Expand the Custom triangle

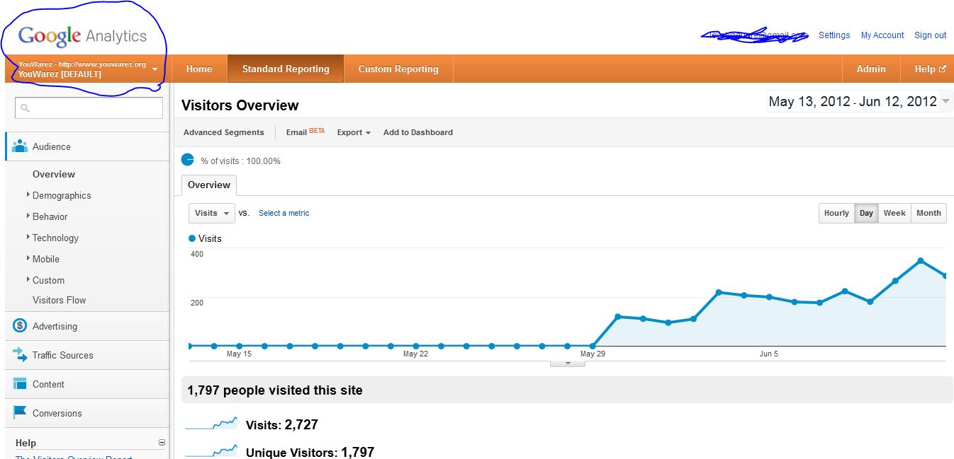tap(28, 279)
